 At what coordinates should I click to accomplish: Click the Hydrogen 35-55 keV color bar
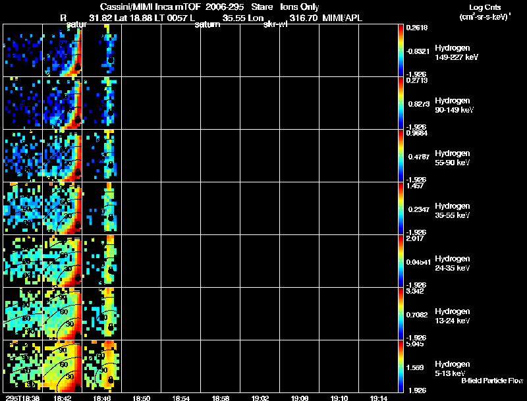(401, 208)
